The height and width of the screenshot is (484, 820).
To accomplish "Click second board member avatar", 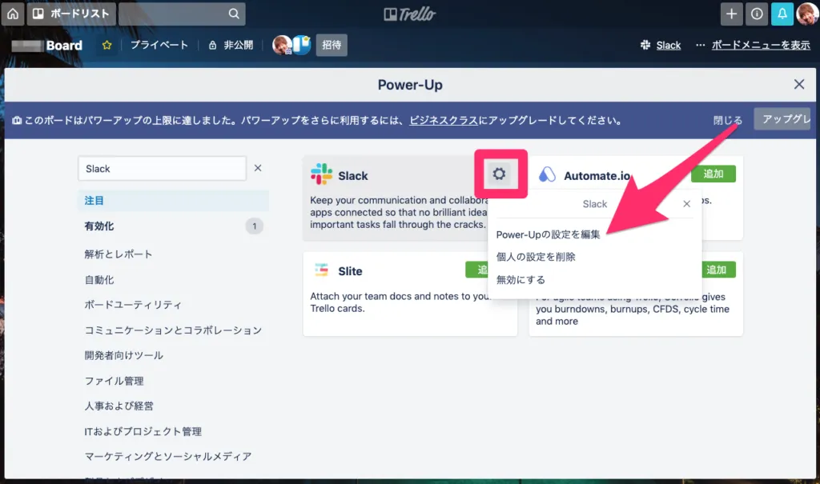I will pos(302,45).
